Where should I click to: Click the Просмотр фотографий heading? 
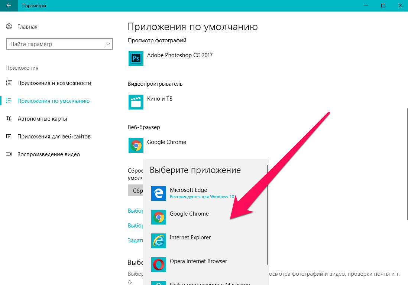157,40
